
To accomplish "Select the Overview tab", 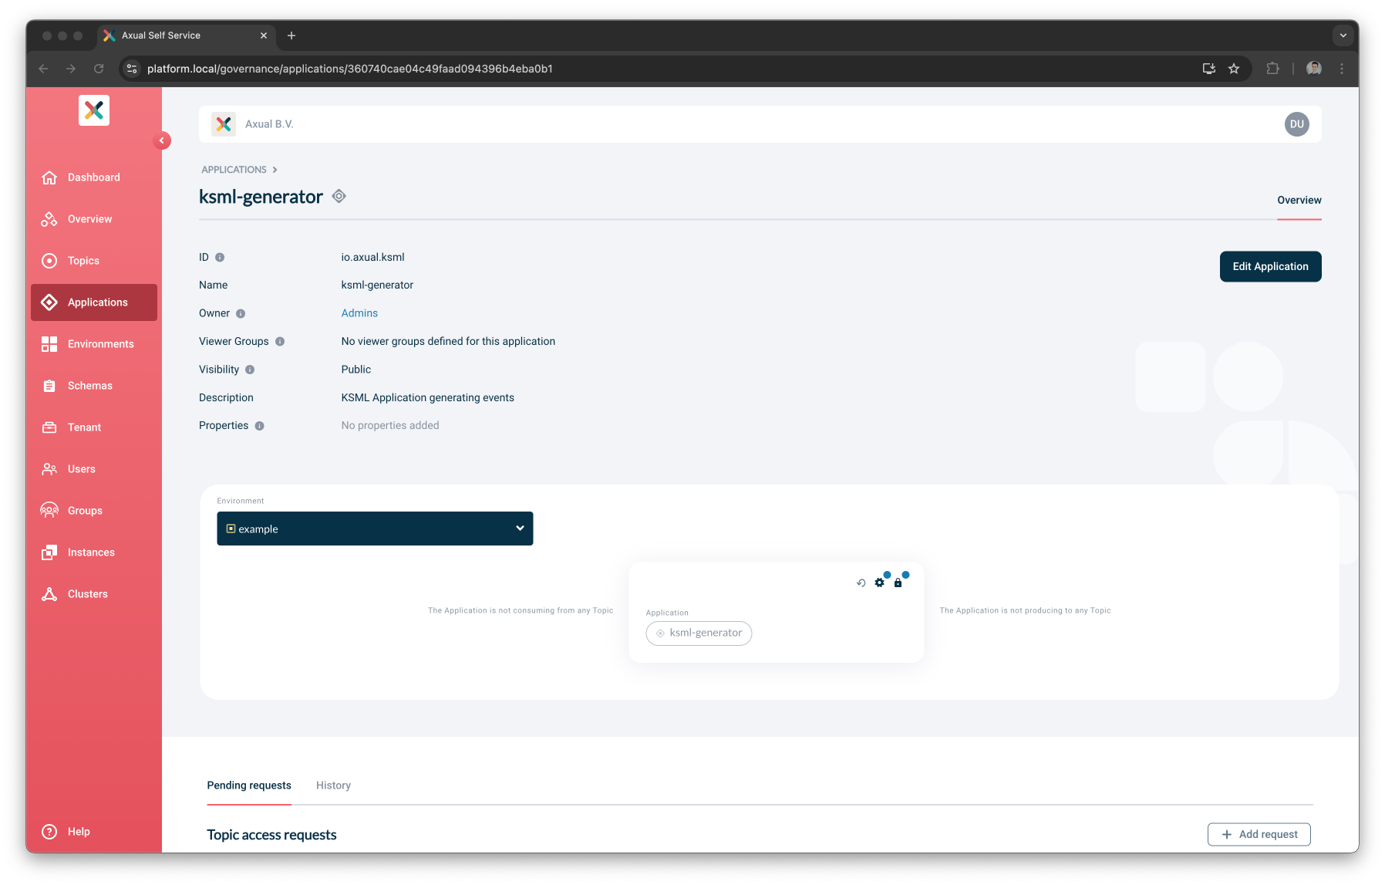I will click(1299, 201).
